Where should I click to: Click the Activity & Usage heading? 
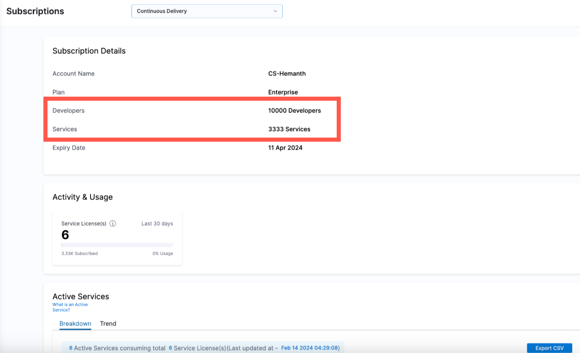(x=82, y=197)
